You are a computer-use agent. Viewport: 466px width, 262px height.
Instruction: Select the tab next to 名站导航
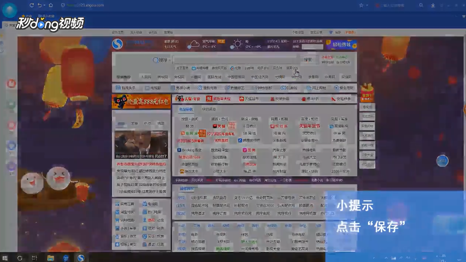(x=209, y=110)
